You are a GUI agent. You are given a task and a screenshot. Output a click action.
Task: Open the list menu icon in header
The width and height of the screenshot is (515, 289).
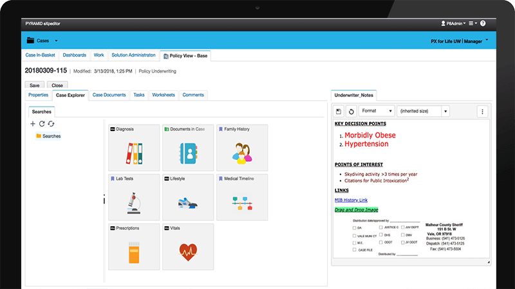pos(473,23)
